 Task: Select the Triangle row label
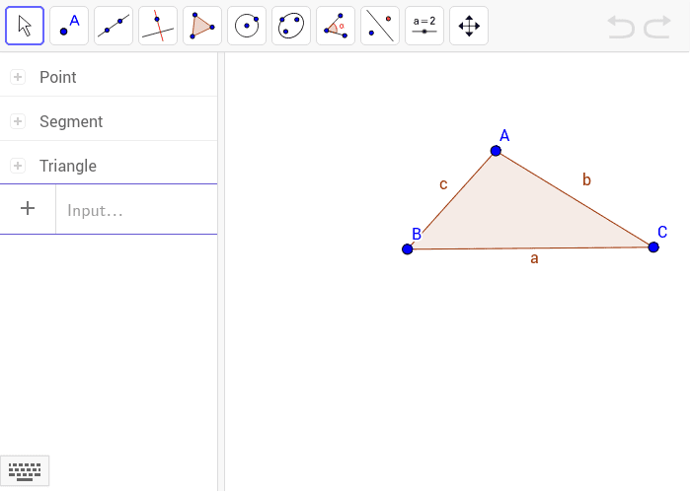[x=68, y=166]
